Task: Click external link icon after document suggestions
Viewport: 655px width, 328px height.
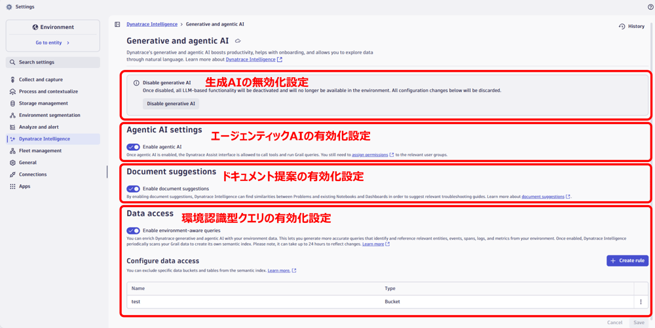Action: coord(568,196)
